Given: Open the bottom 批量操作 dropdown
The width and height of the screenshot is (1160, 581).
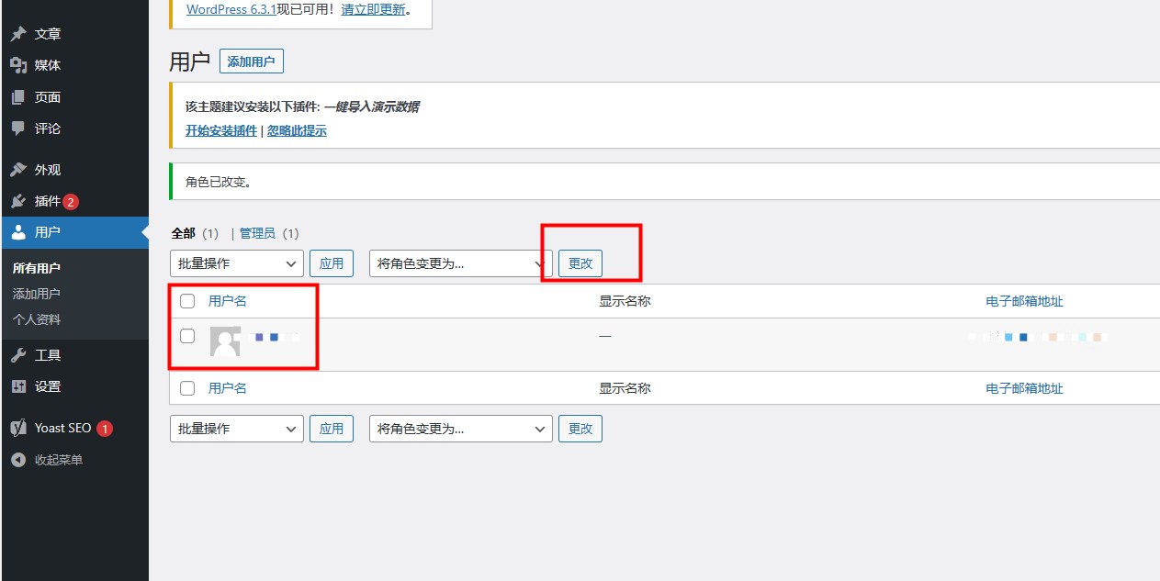Looking at the screenshot, I should [x=237, y=429].
